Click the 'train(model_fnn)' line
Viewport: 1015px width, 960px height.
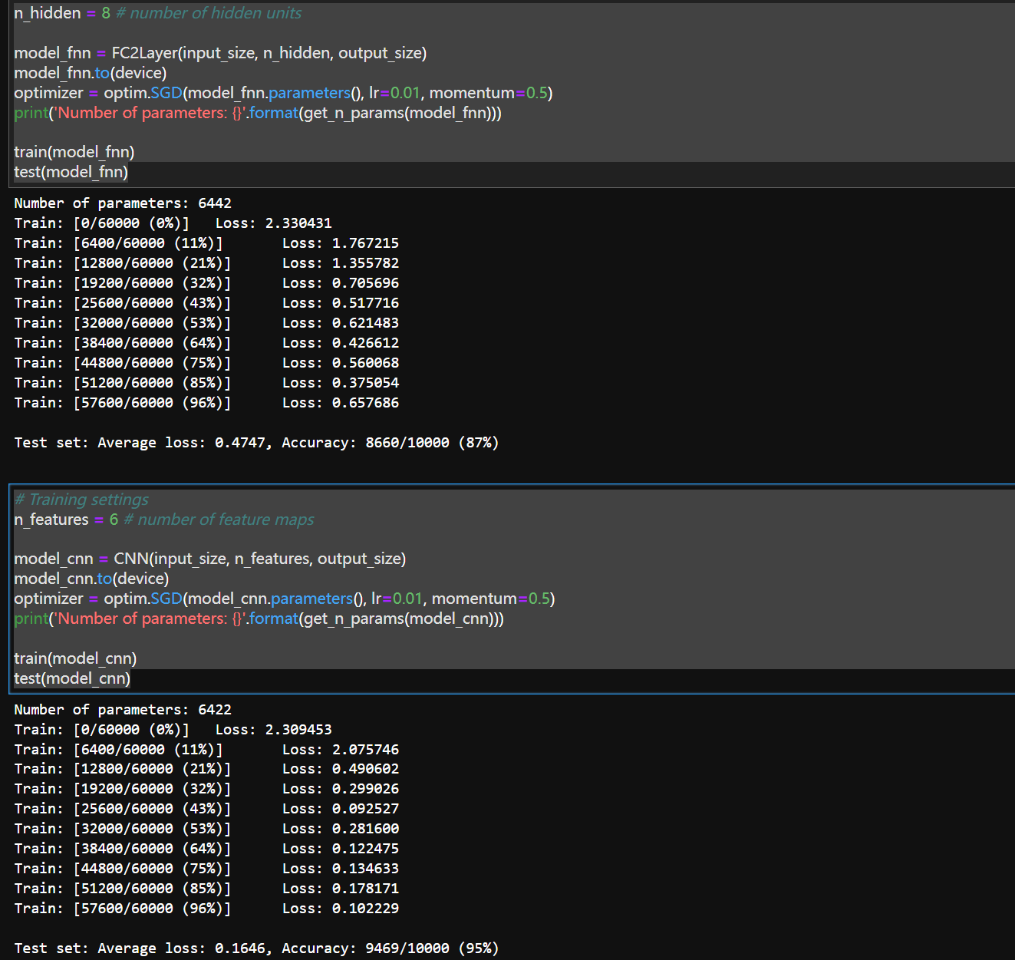(x=74, y=152)
